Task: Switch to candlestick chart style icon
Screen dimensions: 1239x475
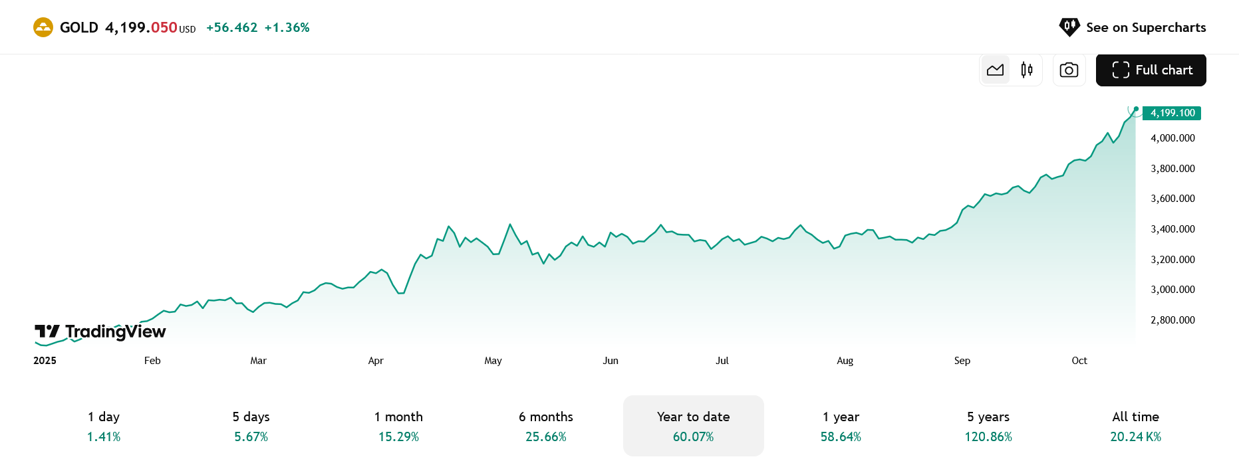Action: (x=1027, y=70)
